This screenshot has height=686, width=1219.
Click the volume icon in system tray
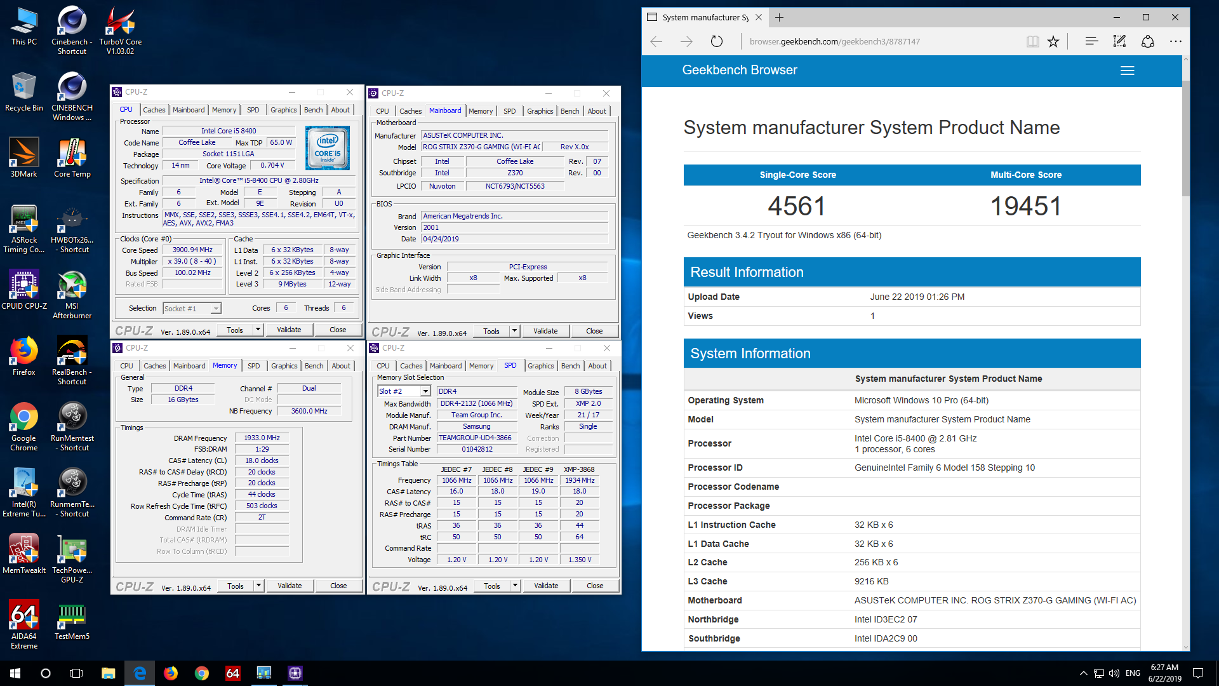click(1114, 673)
